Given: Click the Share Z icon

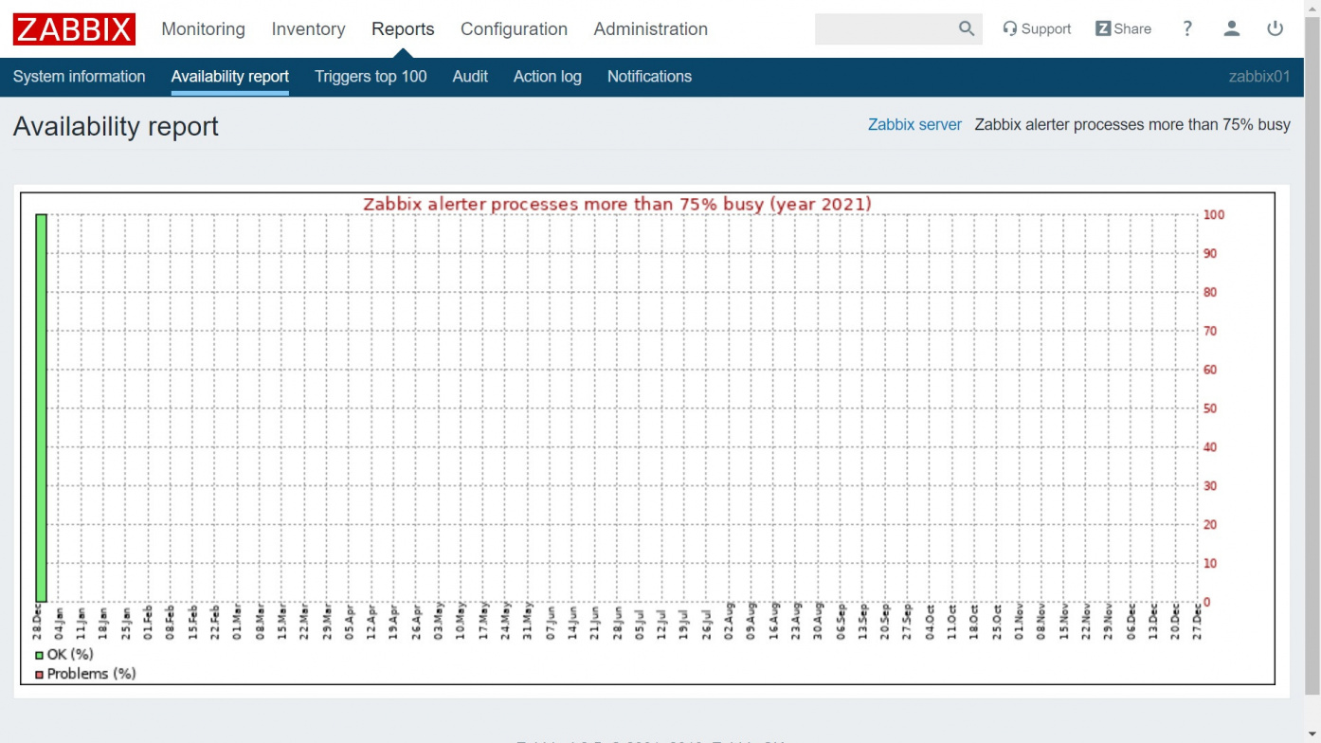Looking at the screenshot, I should (1103, 29).
